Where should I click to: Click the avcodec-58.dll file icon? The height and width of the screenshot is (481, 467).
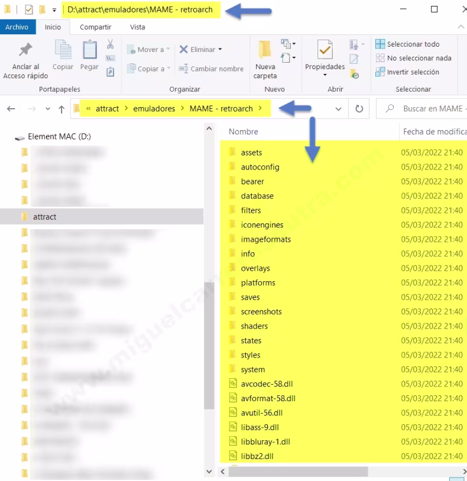coord(233,383)
